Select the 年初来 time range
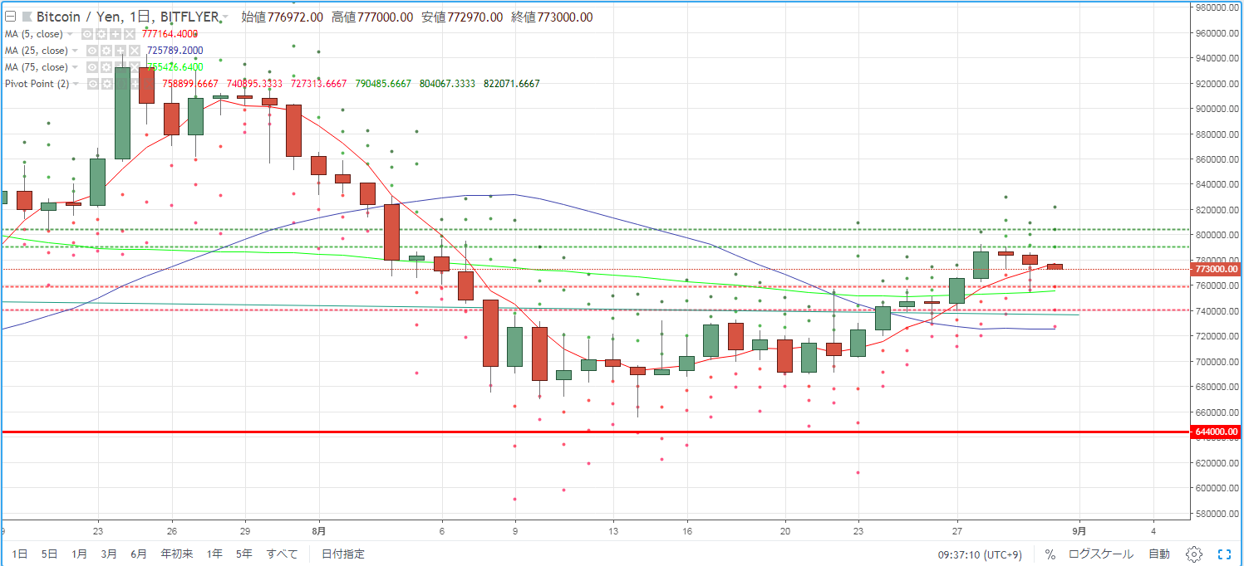The width and height of the screenshot is (1244, 566). [x=177, y=554]
